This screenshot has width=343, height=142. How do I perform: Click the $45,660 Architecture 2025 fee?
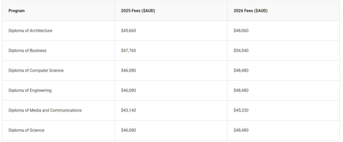pos(128,31)
